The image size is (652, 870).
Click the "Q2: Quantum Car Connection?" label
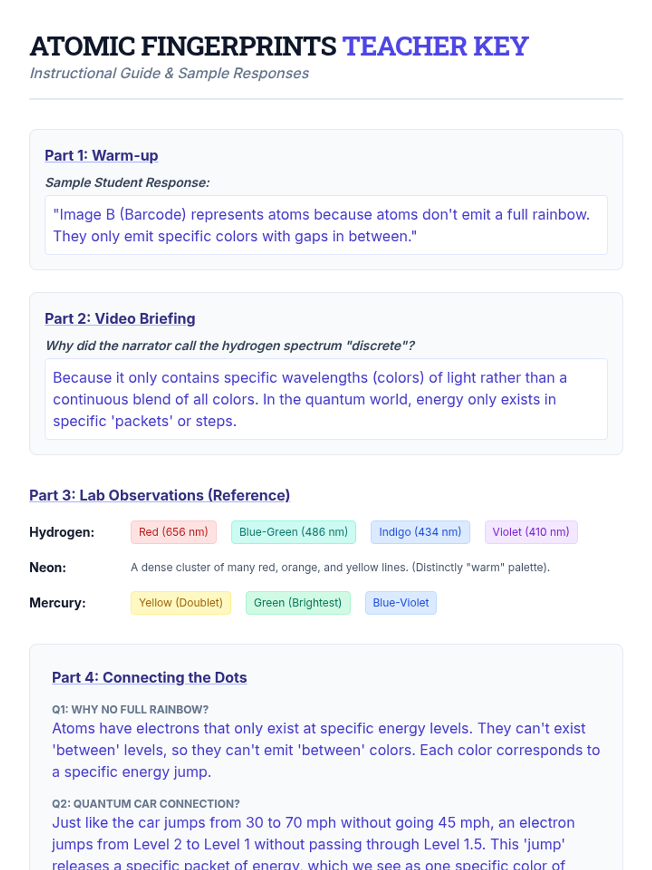click(x=146, y=804)
